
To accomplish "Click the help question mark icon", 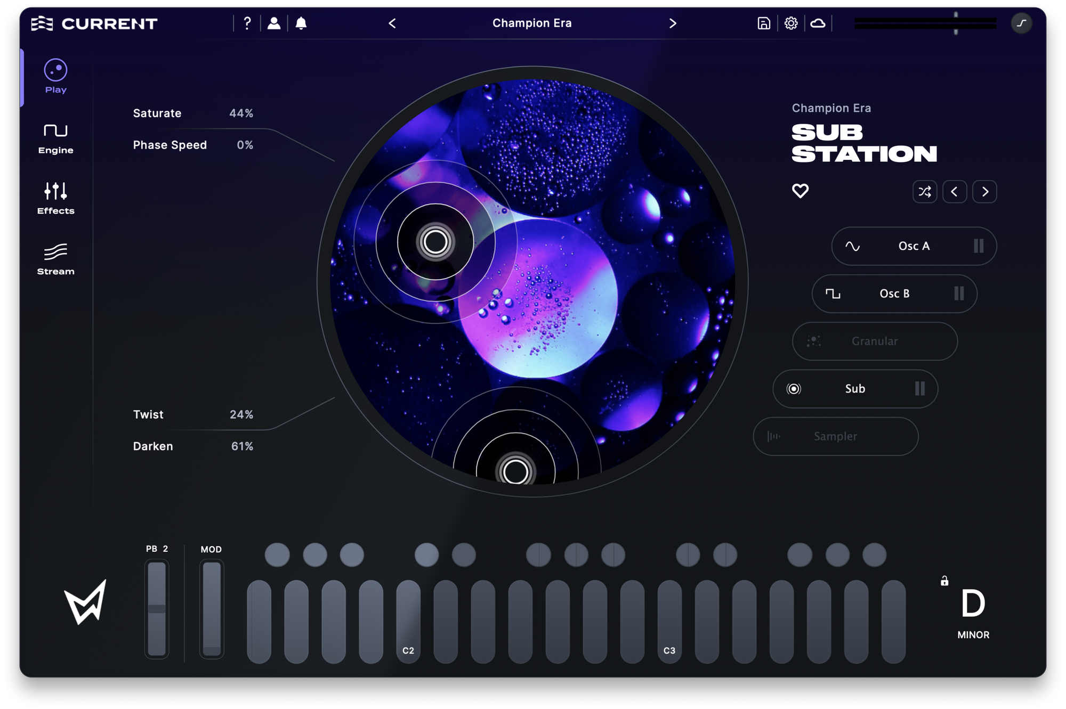I will (x=247, y=23).
